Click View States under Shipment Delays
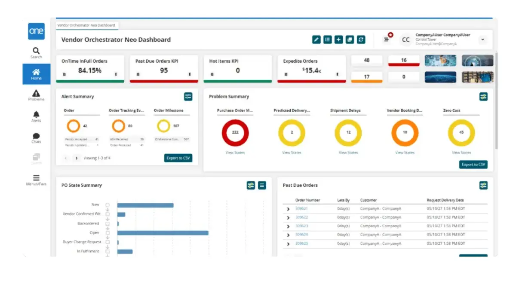This screenshot has width=516, height=290. [348, 153]
